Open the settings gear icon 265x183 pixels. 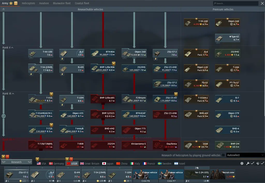point(242,164)
